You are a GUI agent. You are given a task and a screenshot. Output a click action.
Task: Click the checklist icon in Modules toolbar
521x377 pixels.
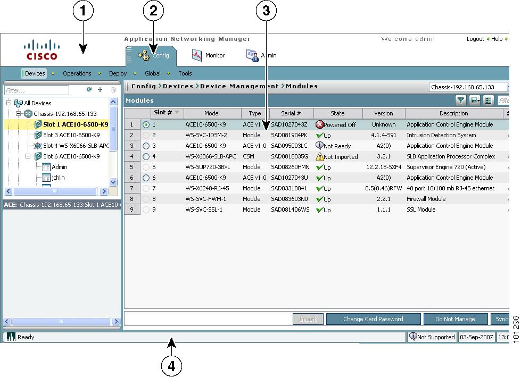tap(489, 100)
